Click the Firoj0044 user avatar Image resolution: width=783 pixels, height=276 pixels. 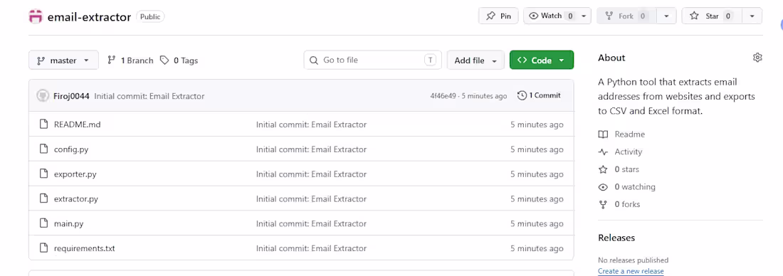pos(43,96)
